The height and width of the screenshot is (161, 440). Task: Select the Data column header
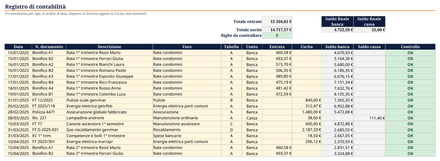point(18,47)
